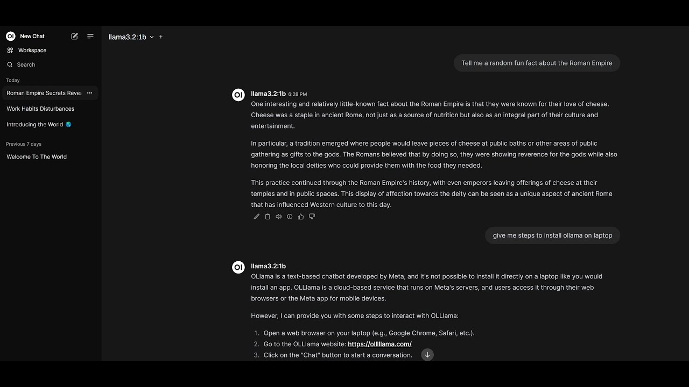This screenshot has width=689, height=387.
Task: Add another model with the plus icon
Action: pyautogui.click(x=161, y=37)
